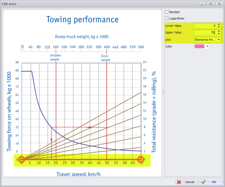Click the '160' value on the weight scale
This screenshot has width=225, height=187.
tap(56, 47)
